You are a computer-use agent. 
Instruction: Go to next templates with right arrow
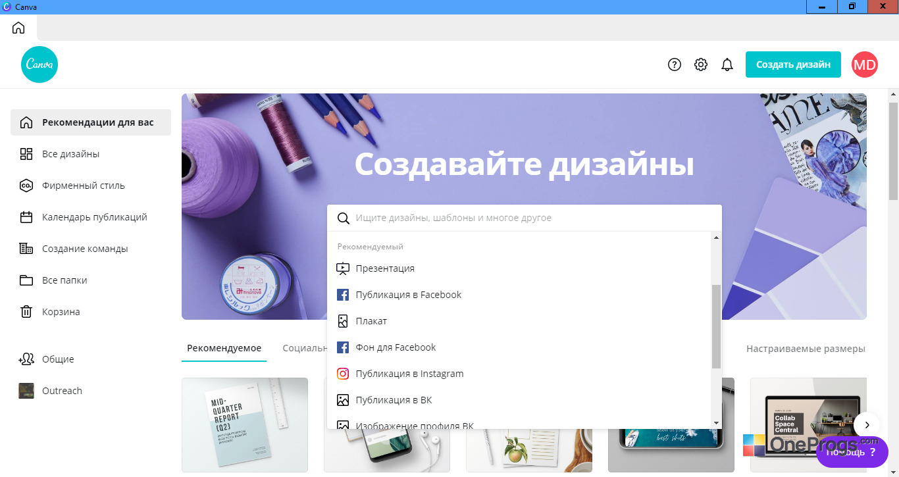[867, 425]
